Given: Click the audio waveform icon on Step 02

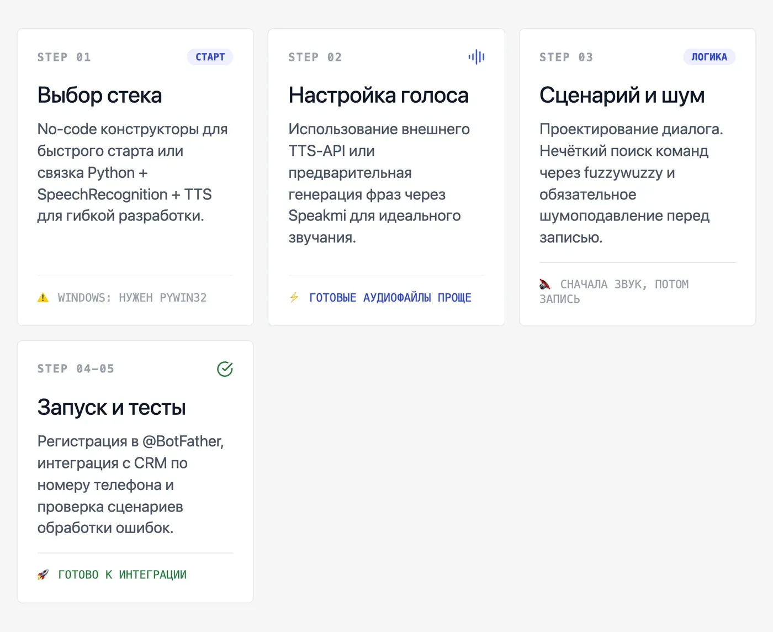Looking at the screenshot, I should click(476, 57).
